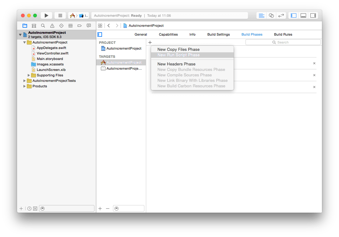The height and width of the screenshot is (237, 339).
Task: Switch to the General tab
Action: 141,35
